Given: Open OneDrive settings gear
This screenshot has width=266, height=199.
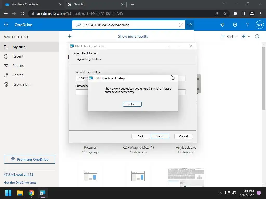Looking at the screenshot, I should point(235,25).
